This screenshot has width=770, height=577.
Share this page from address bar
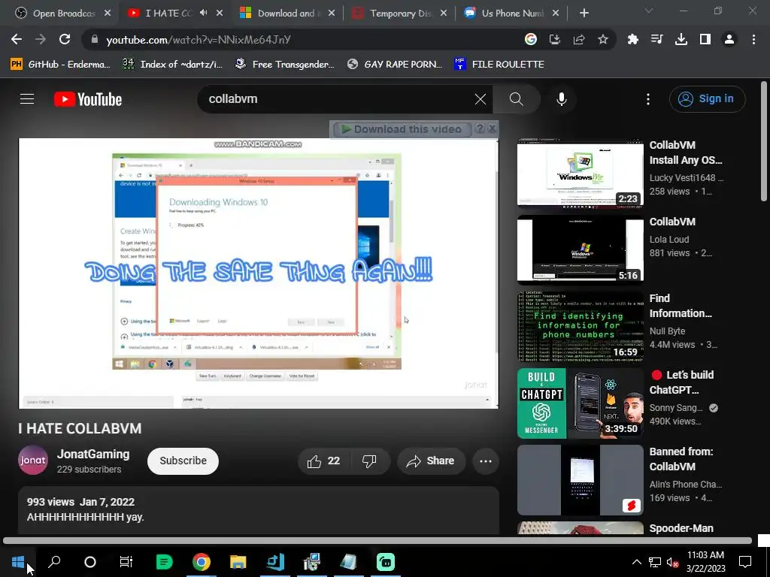click(x=579, y=39)
